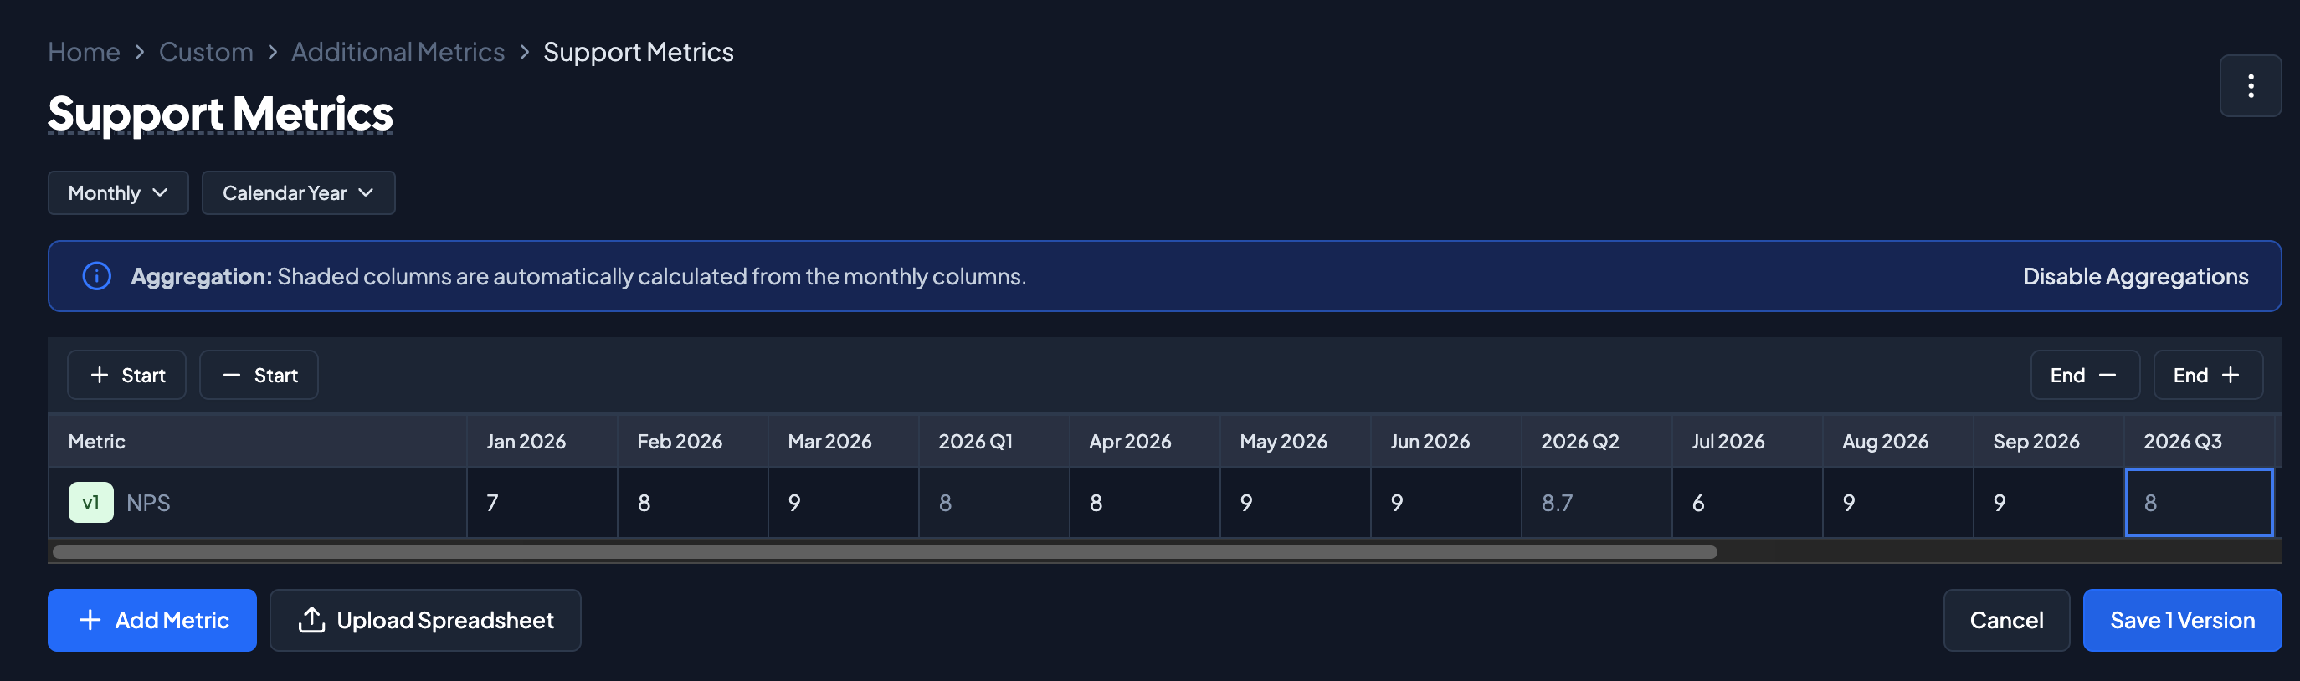The height and width of the screenshot is (681, 2300).
Task: Click the Add Metric button
Action: pyautogui.click(x=151, y=620)
